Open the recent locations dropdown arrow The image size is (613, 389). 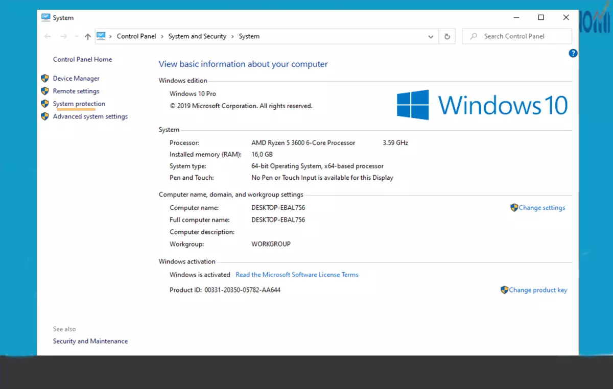pos(77,36)
